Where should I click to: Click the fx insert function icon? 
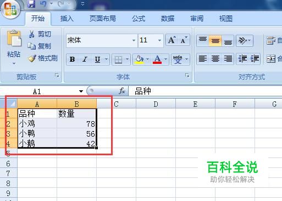click(x=122, y=91)
